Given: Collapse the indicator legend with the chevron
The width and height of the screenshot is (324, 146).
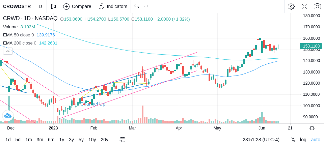Looking at the screenshot, I should click(8, 51).
